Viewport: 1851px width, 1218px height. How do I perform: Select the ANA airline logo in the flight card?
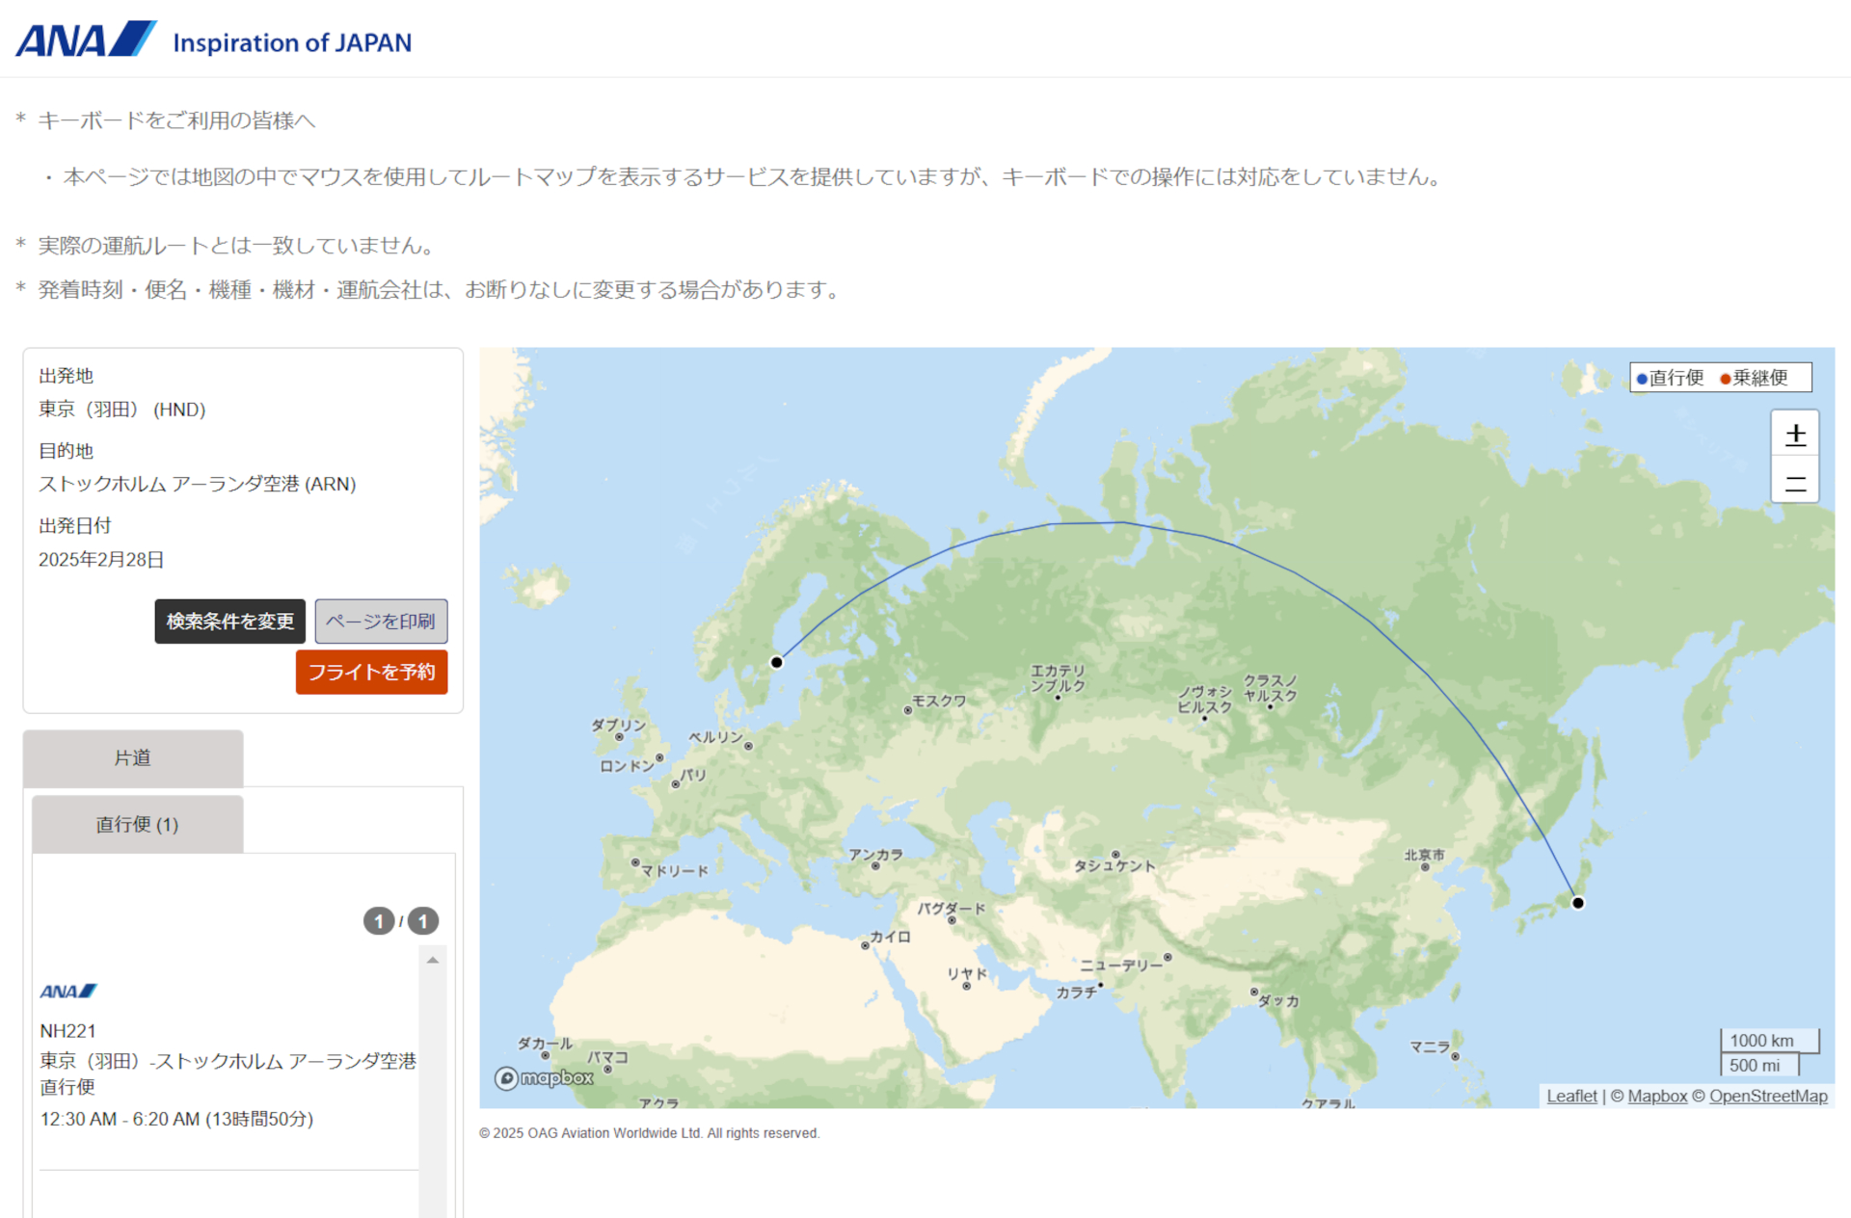[x=67, y=991]
